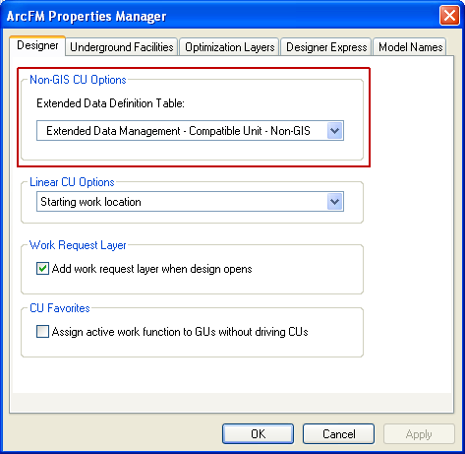Expand the Extended Data Definition Table dropdown arrow
465x454 pixels.
pos(334,131)
